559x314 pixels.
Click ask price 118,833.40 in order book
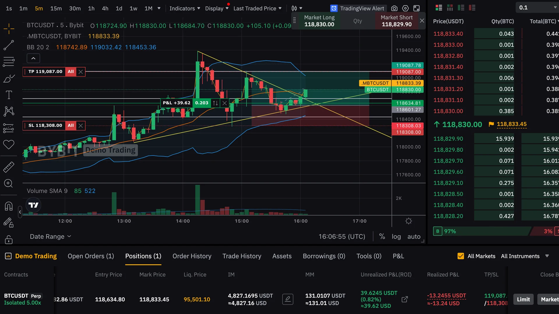click(x=448, y=34)
